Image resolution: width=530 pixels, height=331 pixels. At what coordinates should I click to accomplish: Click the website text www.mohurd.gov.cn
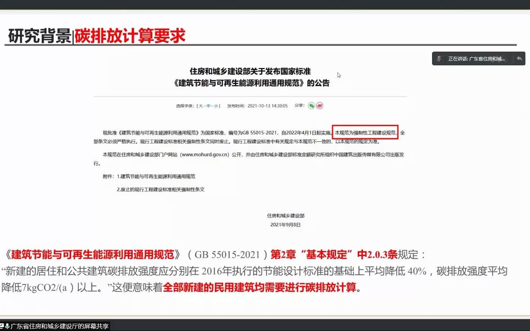[205, 155]
